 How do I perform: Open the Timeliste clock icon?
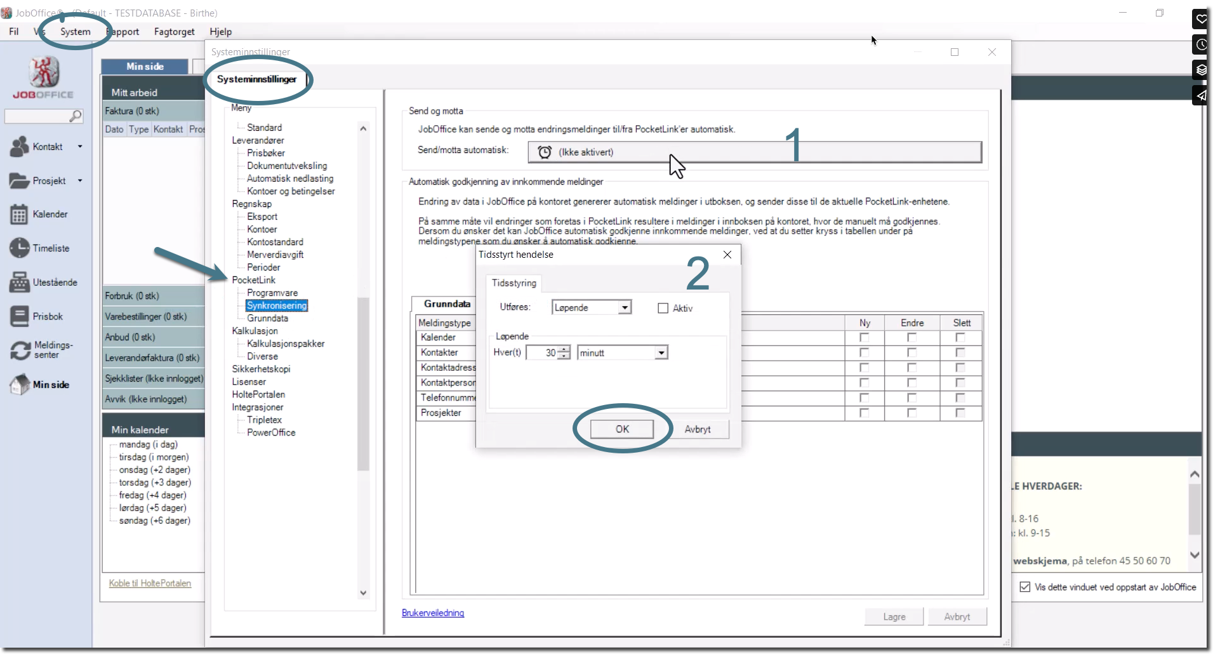tap(19, 248)
